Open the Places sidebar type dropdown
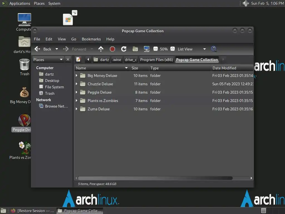 (x=48, y=60)
